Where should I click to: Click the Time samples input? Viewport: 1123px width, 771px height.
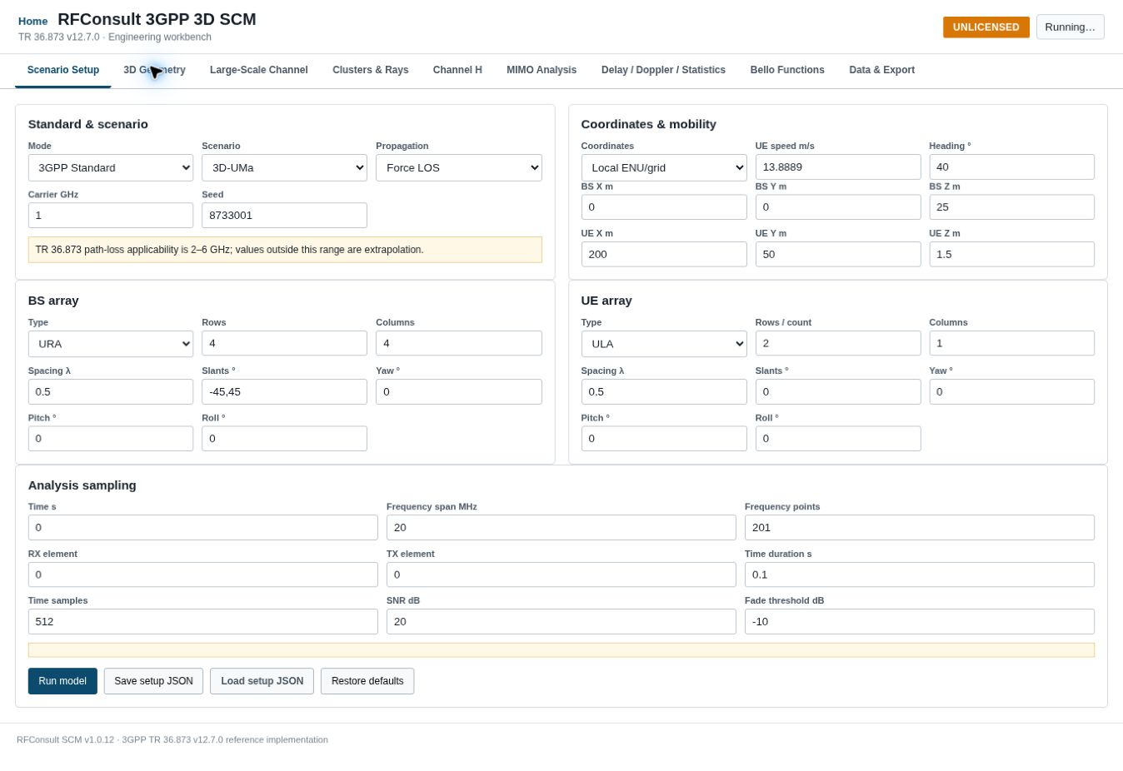[x=203, y=621]
